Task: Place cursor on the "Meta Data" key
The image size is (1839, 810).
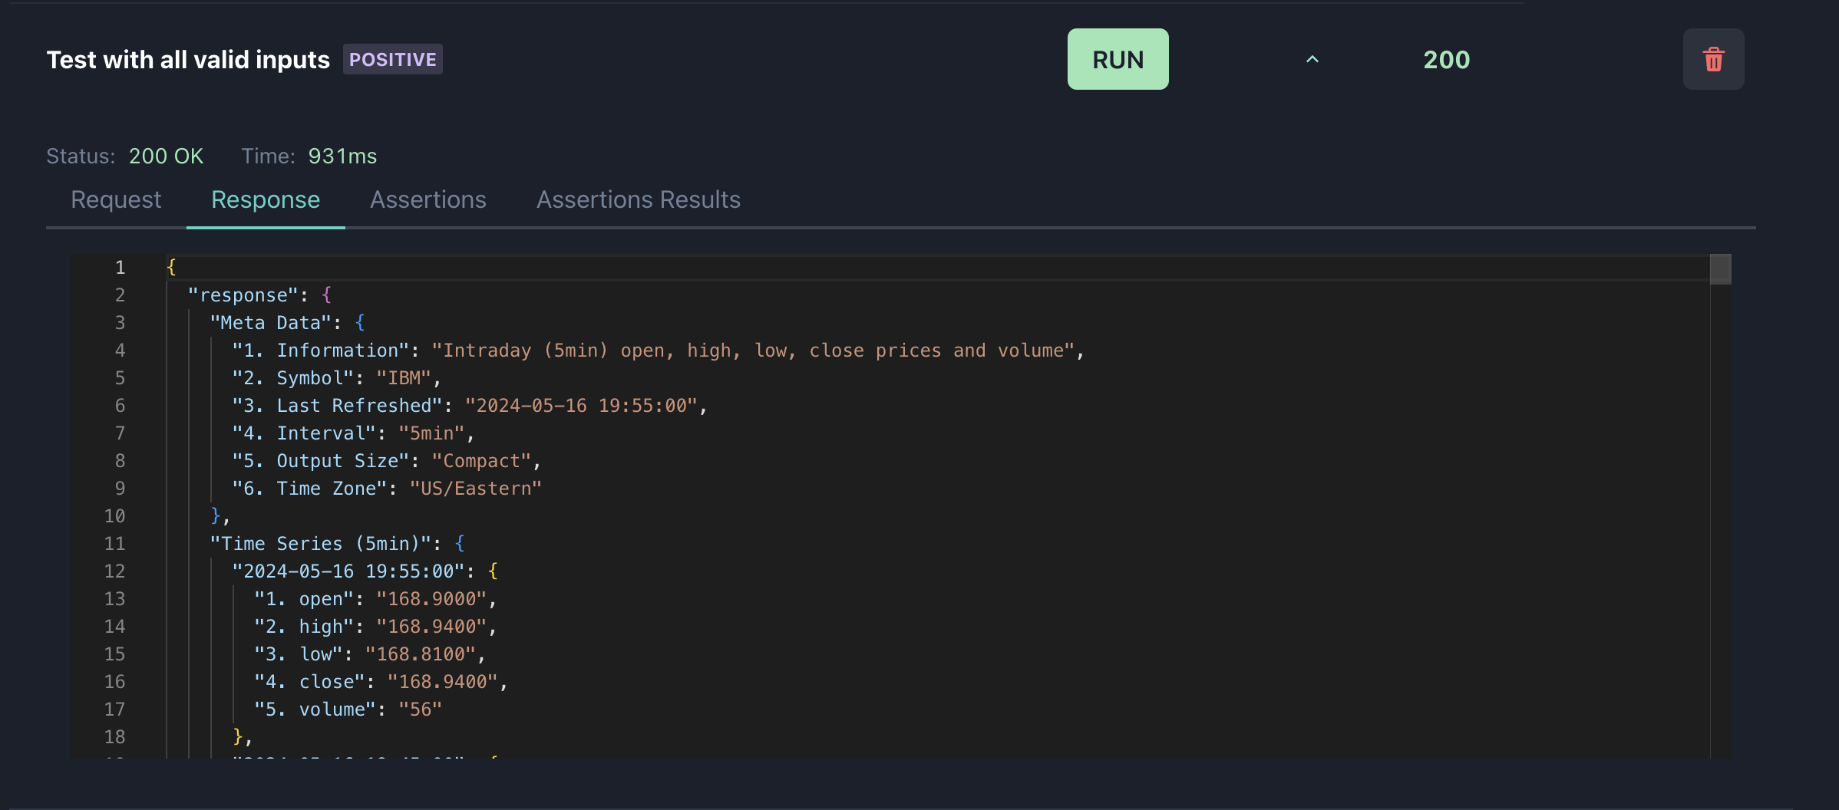Action: tap(270, 323)
